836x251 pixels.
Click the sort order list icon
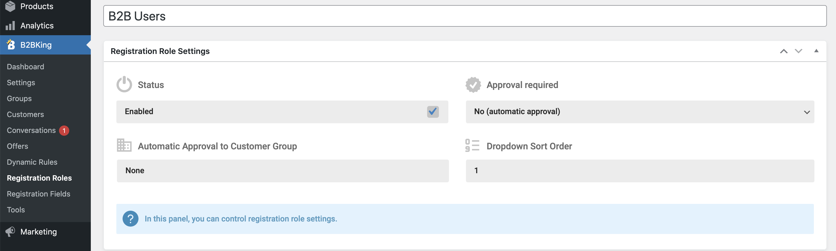[x=472, y=145]
